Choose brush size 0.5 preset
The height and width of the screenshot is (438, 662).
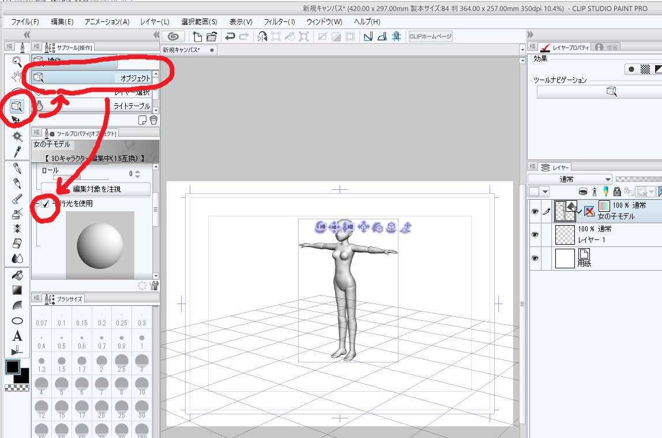[x=62, y=341]
